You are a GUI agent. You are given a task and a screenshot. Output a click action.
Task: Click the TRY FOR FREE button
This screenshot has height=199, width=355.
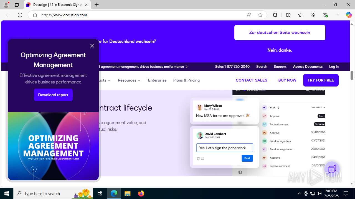321,80
